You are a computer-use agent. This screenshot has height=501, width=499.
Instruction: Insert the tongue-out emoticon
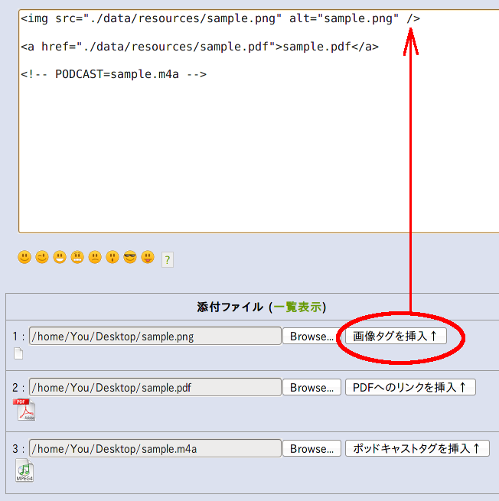pyautogui.click(x=148, y=258)
